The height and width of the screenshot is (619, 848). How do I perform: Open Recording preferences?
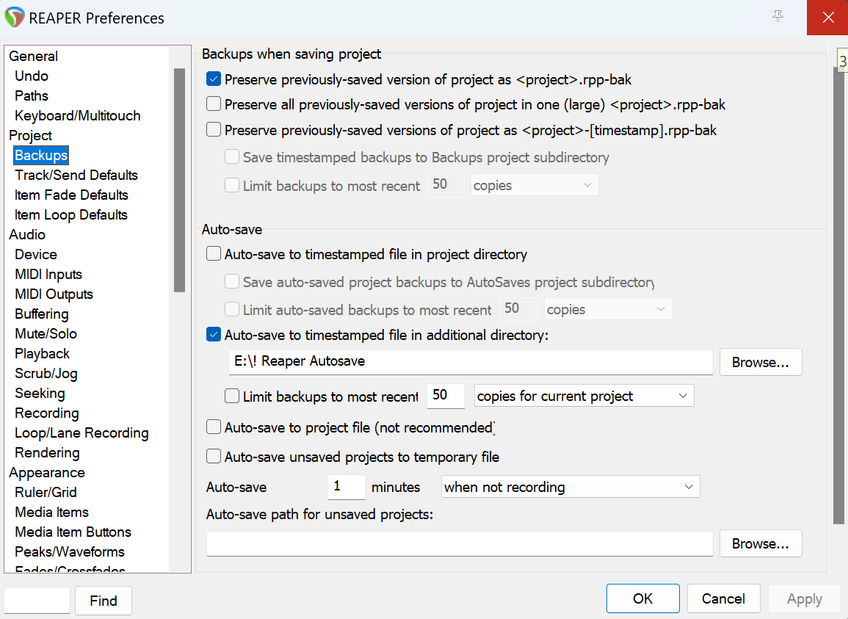point(46,413)
